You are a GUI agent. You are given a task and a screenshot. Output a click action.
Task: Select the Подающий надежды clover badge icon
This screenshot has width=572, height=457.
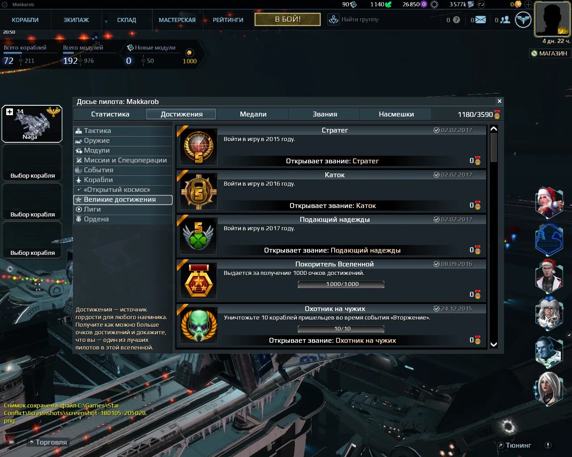199,236
